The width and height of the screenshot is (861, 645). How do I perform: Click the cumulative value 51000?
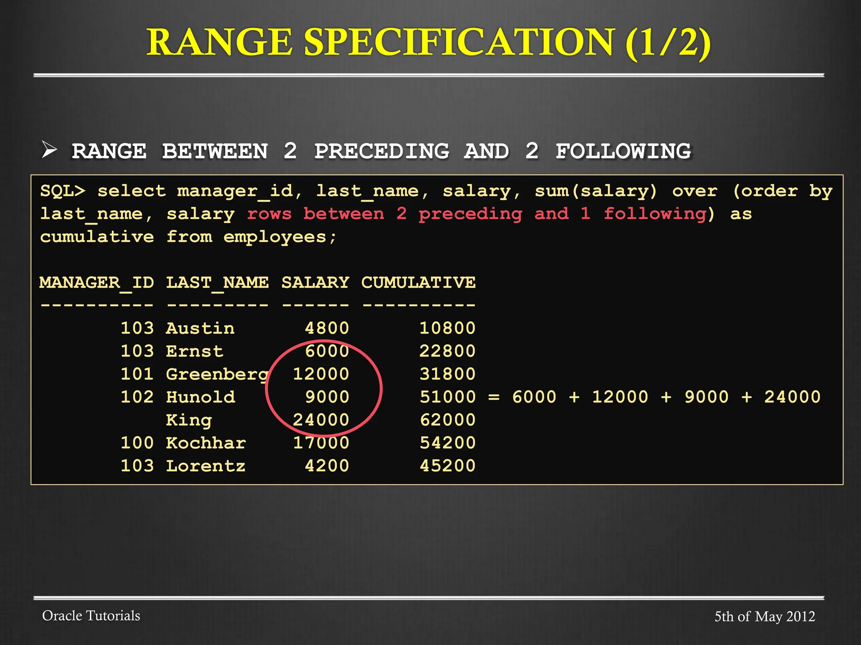point(447,397)
